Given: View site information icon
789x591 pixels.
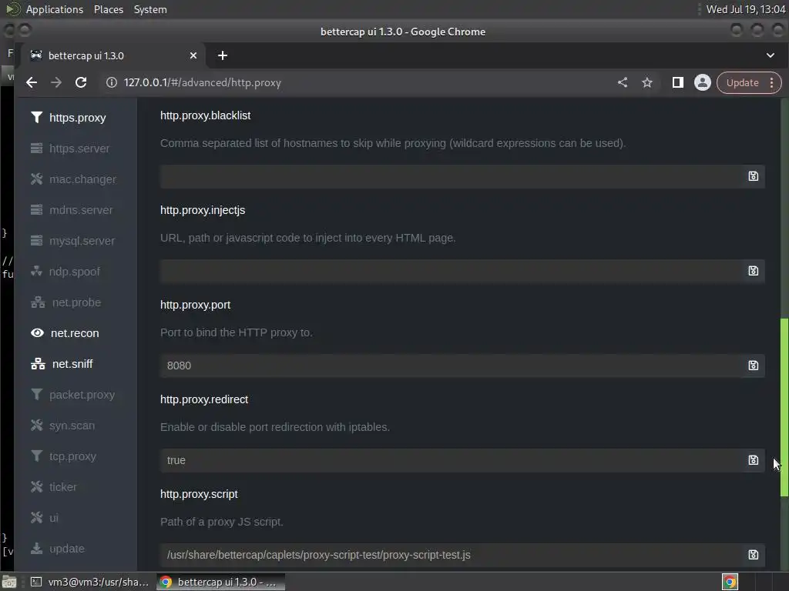Looking at the screenshot, I should pyautogui.click(x=112, y=82).
